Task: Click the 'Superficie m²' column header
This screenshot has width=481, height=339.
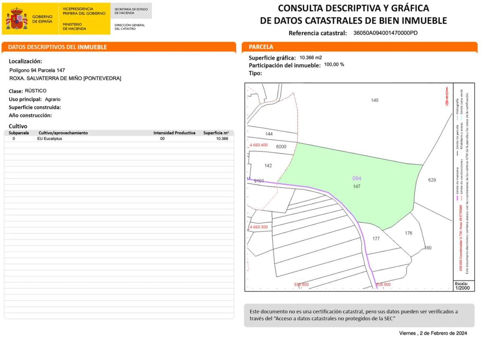Action: [216, 133]
